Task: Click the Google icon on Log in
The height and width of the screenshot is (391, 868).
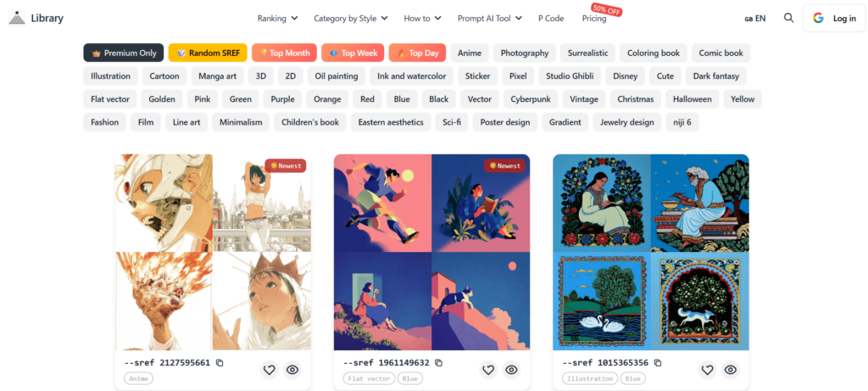Action: click(818, 19)
